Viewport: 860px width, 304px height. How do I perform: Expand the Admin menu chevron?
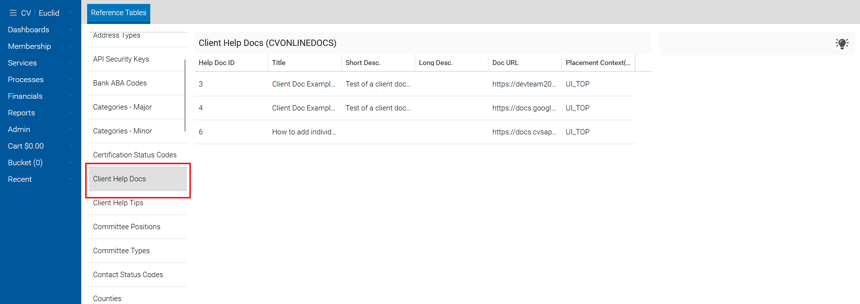pyautogui.click(x=70, y=129)
